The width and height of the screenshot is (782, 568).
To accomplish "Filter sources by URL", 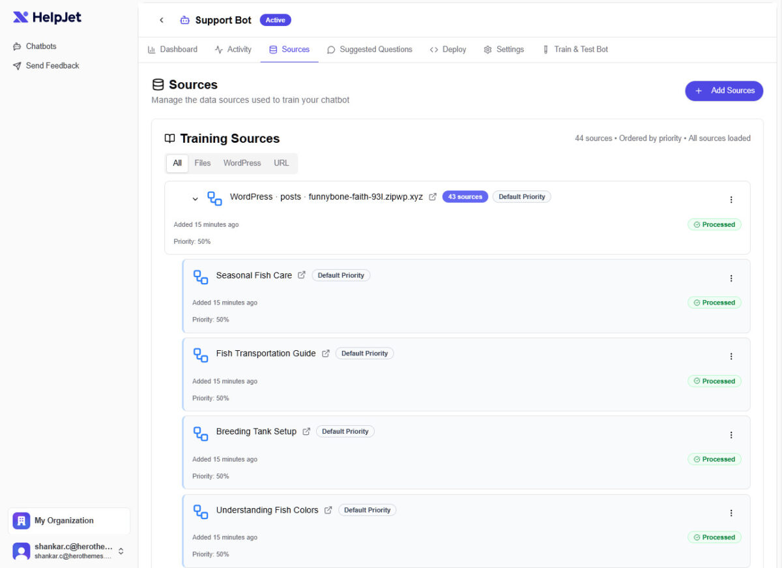I will pos(282,163).
